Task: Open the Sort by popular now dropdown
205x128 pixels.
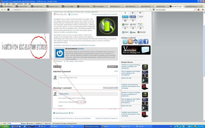Action: [x=110, y=88]
